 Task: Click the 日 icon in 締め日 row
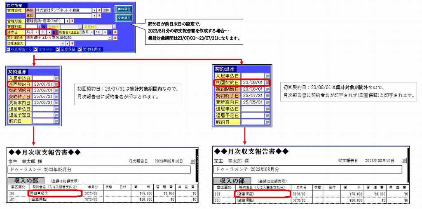[54, 32]
